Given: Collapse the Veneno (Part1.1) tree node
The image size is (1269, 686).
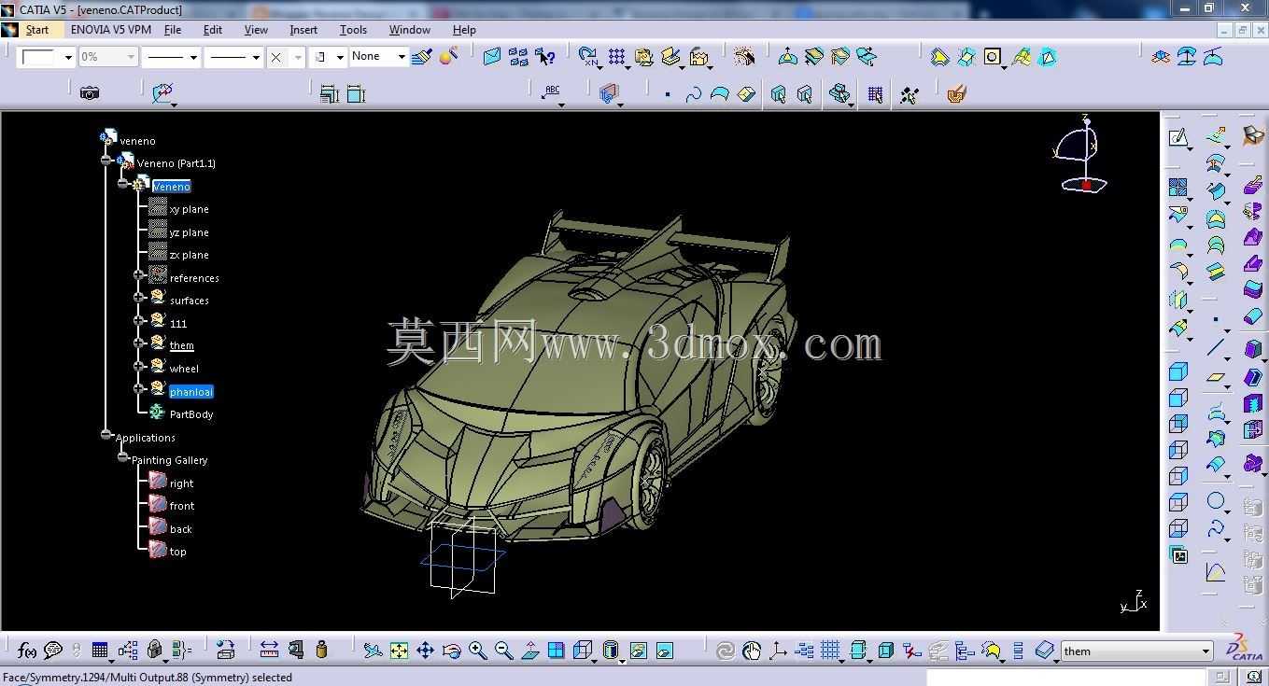Looking at the screenshot, I should (106, 161).
